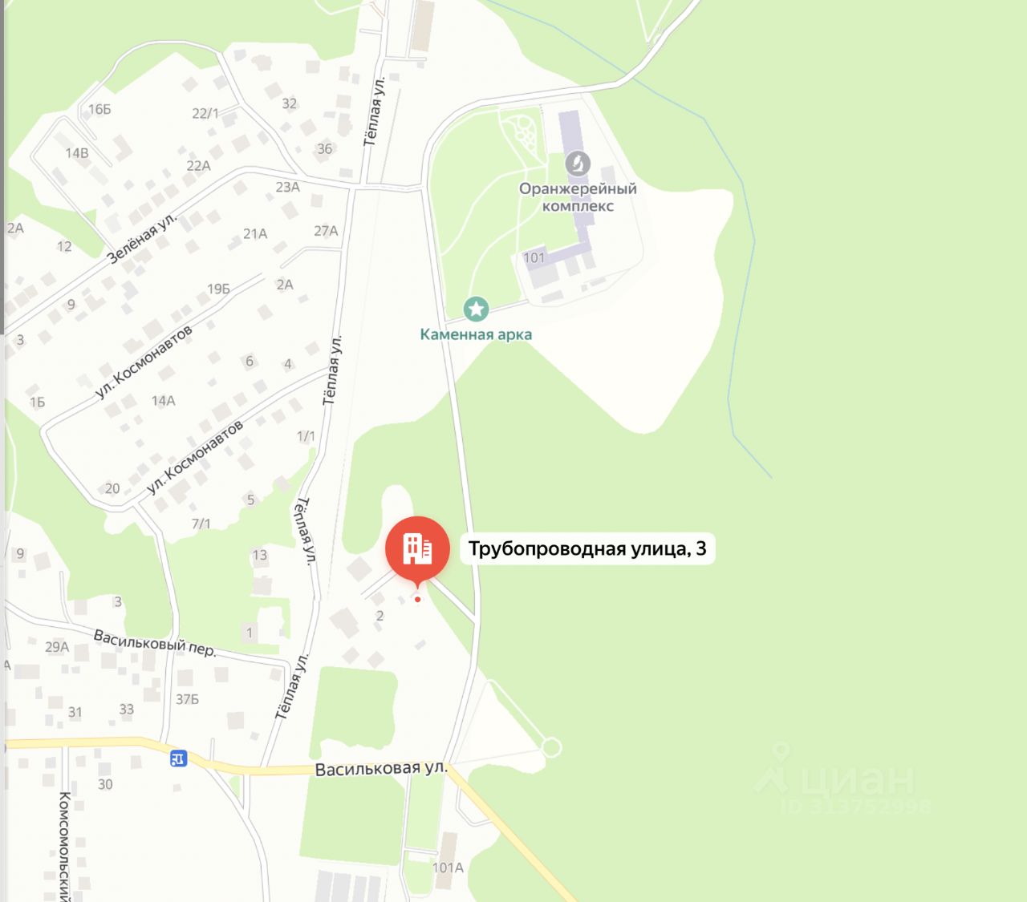Click house number 16Б

click(x=99, y=109)
